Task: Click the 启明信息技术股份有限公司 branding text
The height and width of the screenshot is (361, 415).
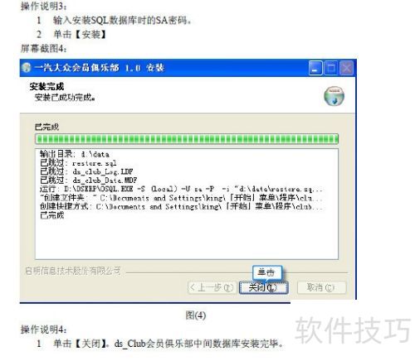Action: tap(73, 271)
